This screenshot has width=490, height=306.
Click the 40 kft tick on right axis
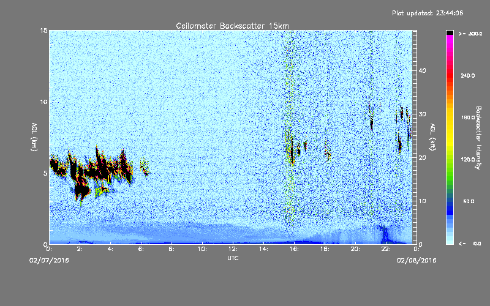point(422,70)
